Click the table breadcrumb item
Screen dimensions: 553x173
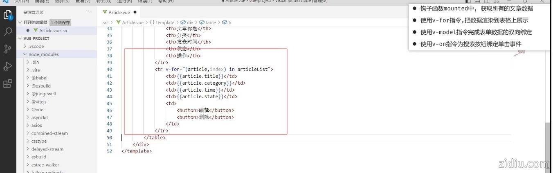[210, 22]
